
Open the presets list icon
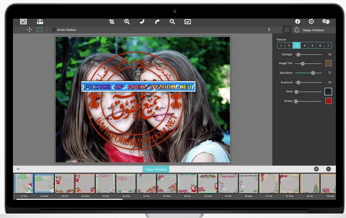tap(287, 30)
